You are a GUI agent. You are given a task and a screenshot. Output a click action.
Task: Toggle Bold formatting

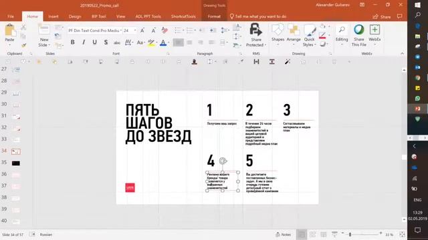(72, 42)
